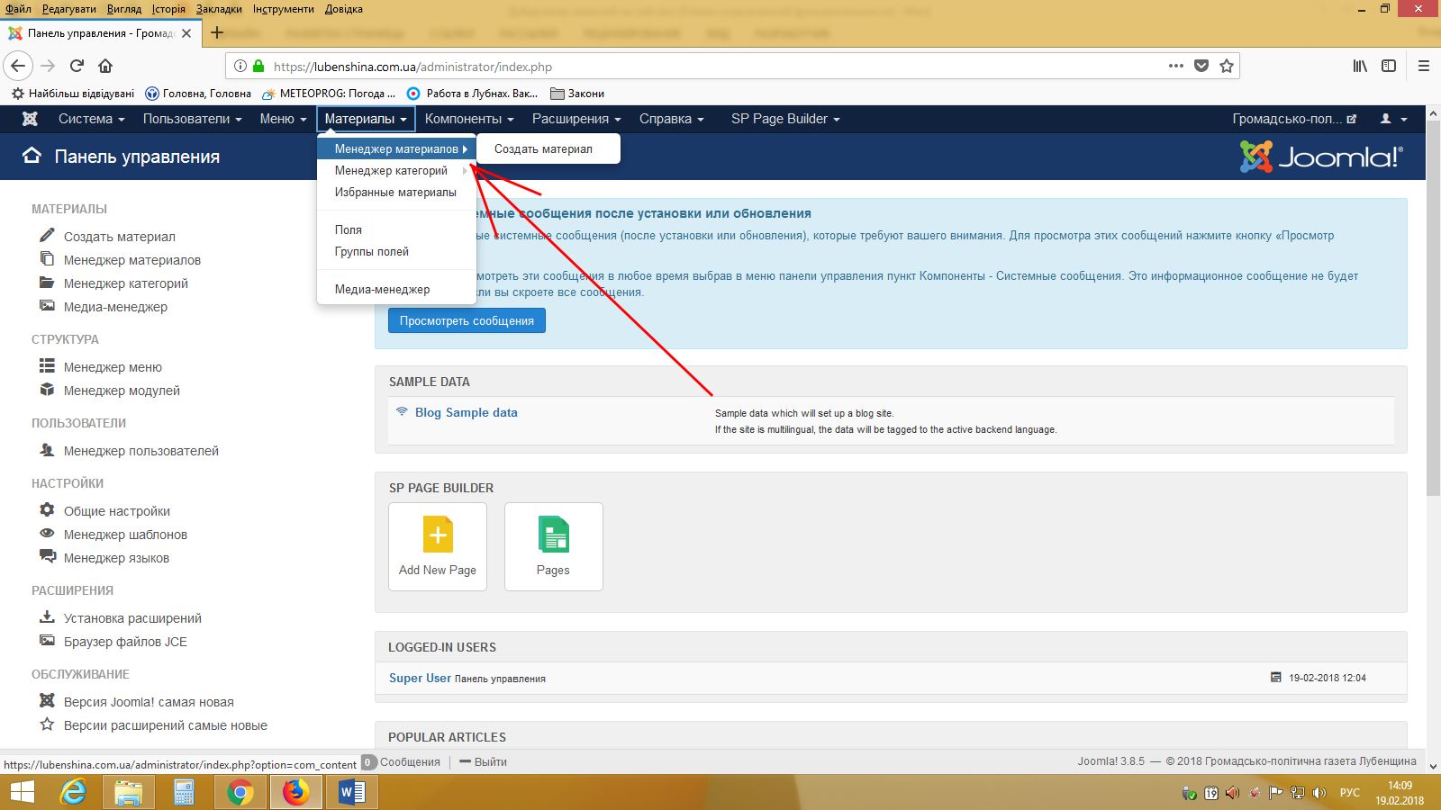Reload the page with Firefox refresh button

[77, 66]
